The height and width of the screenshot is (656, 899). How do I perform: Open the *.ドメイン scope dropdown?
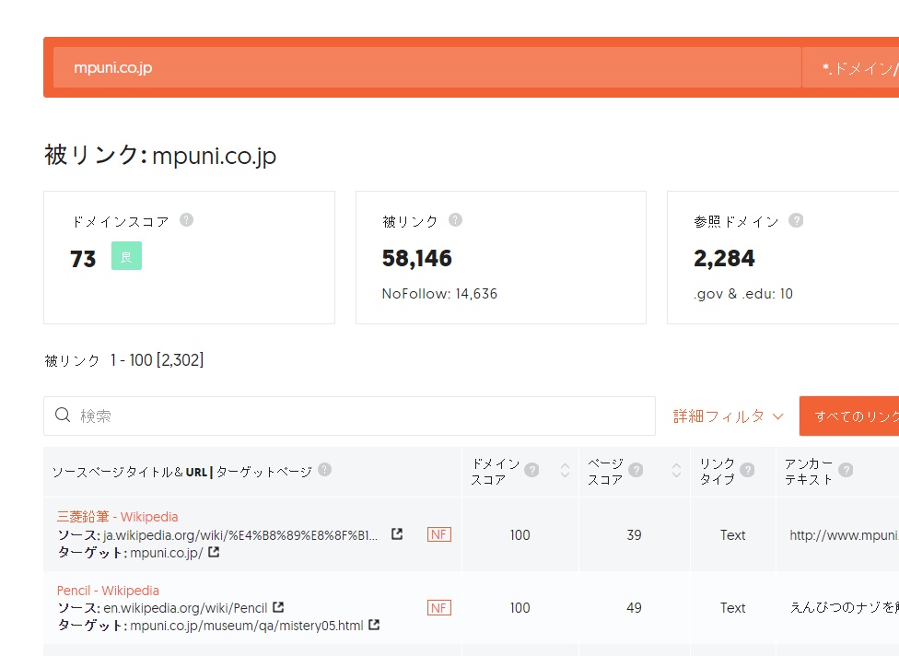pyautogui.click(x=850, y=67)
